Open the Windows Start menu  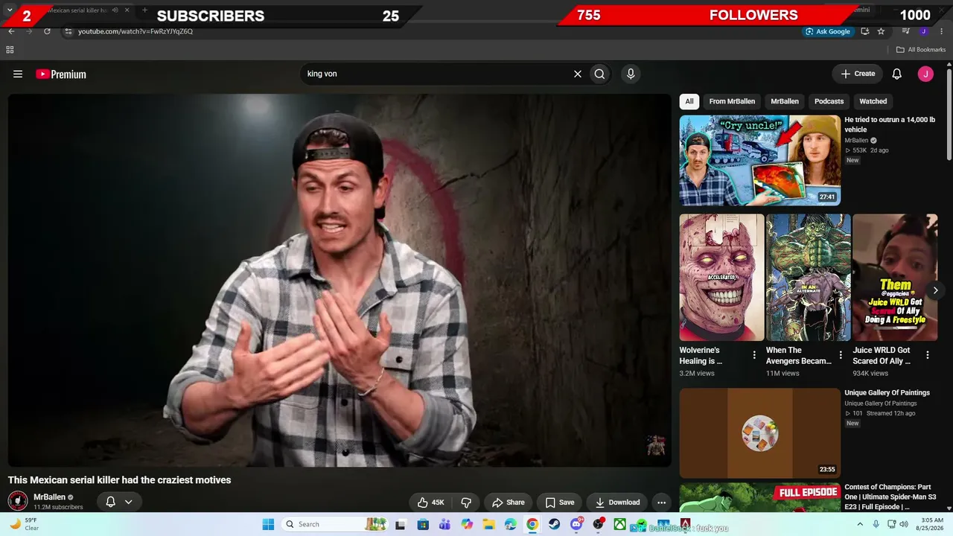[268, 524]
